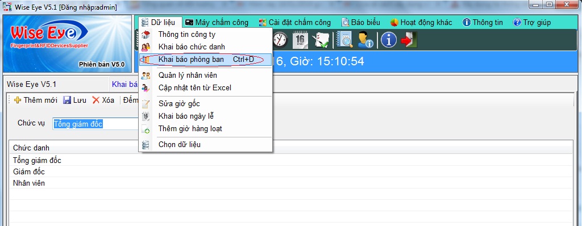Screen dimensions: 582x226
Task: Open the Báo biểu menu
Action: (x=361, y=22)
